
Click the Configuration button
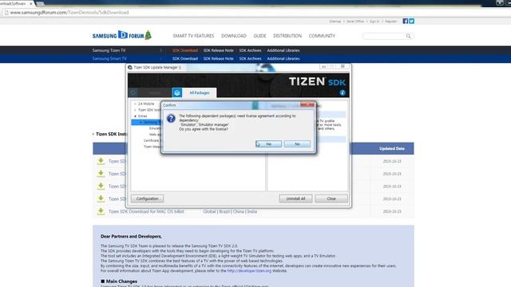coord(147,199)
